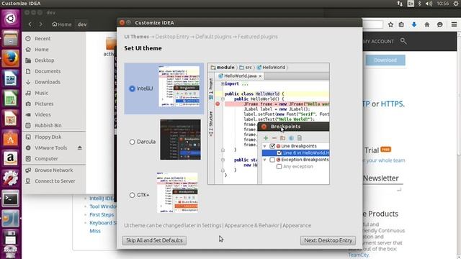Click MY ACCOUNT on website header
Image resolution: width=461 pixels, height=259 pixels.
(x=378, y=42)
